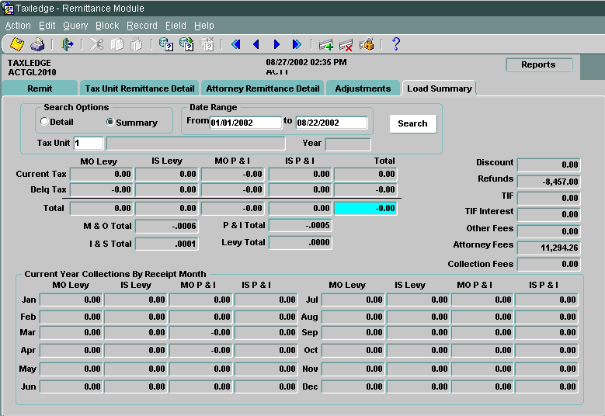This screenshot has width=605, height=416.
Task: Click the Search button
Action: [x=412, y=123]
